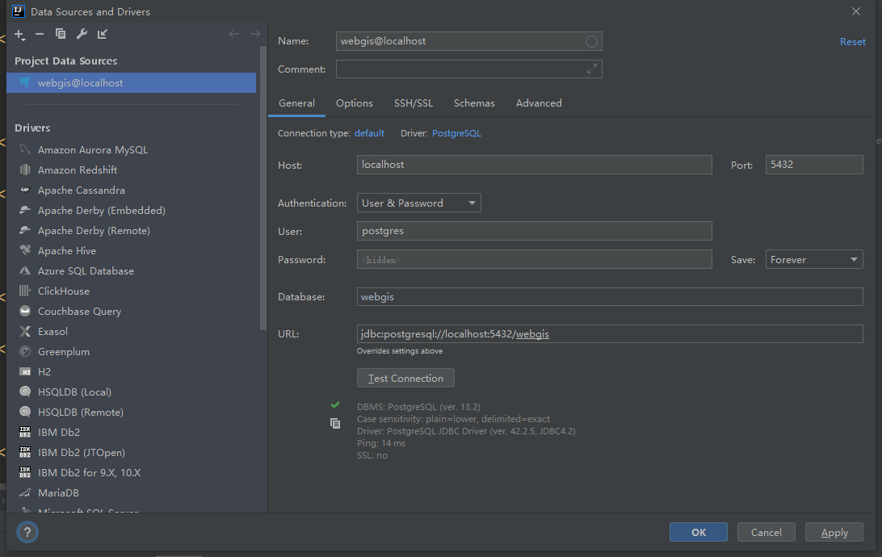882x557 pixels.
Task: Click the Back navigation arrow icon
Action: [233, 34]
